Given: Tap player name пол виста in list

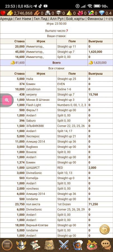Looking at the screenshot, I should 33,204.
